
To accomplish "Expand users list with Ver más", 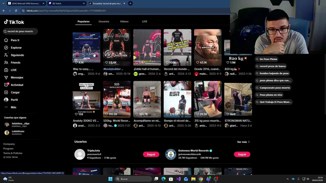I will (x=243, y=142).
